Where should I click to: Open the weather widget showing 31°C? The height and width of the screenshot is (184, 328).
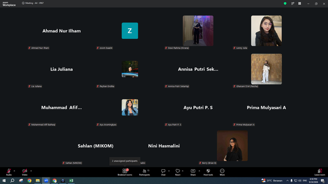pyautogui.click(x=272, y=180)
